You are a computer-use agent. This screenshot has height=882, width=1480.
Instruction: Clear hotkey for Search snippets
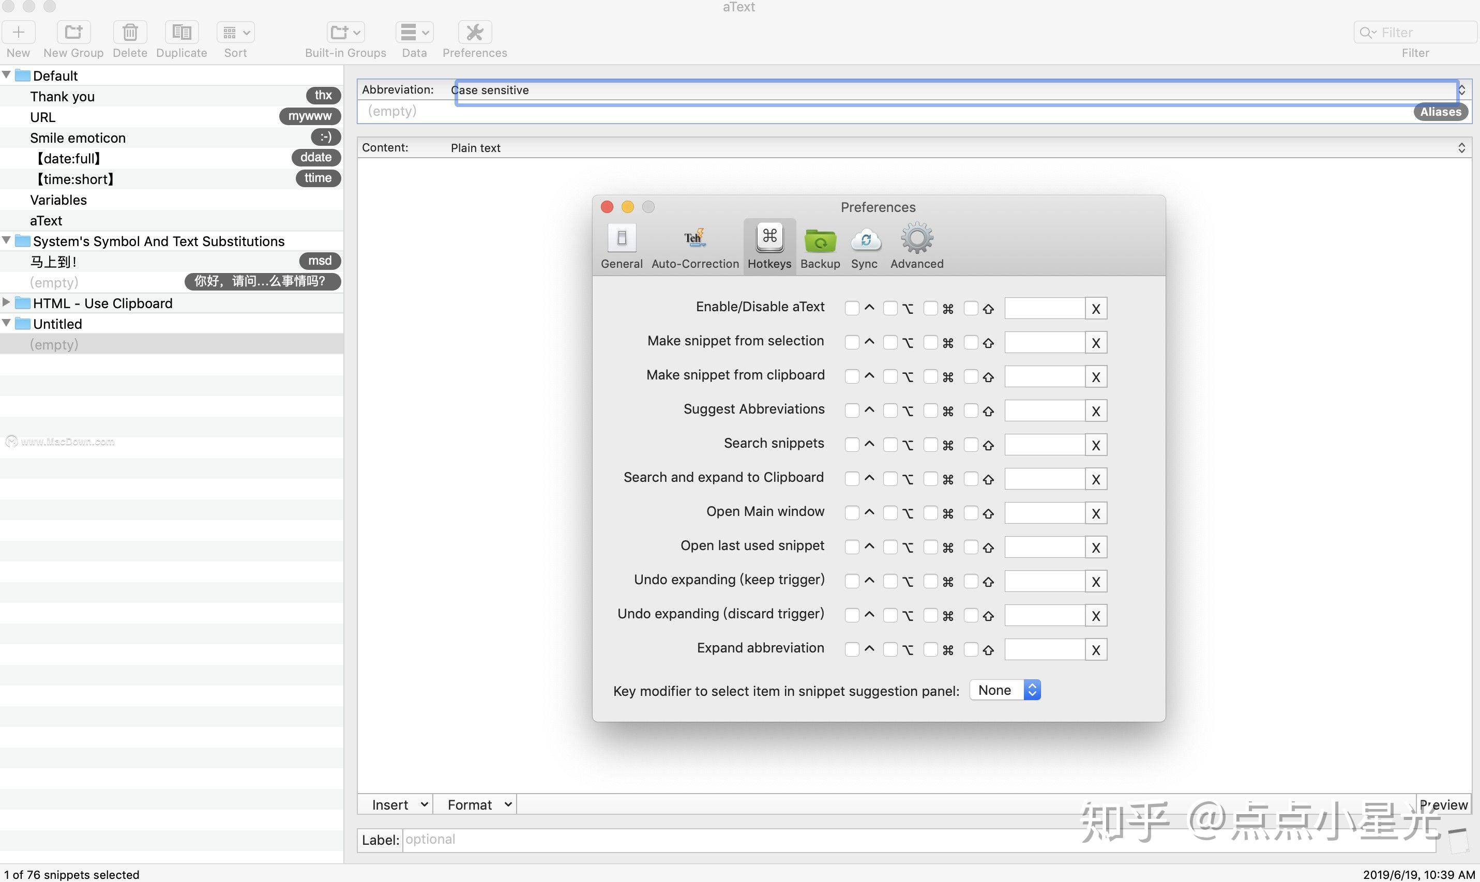(x=1096, y=445)
